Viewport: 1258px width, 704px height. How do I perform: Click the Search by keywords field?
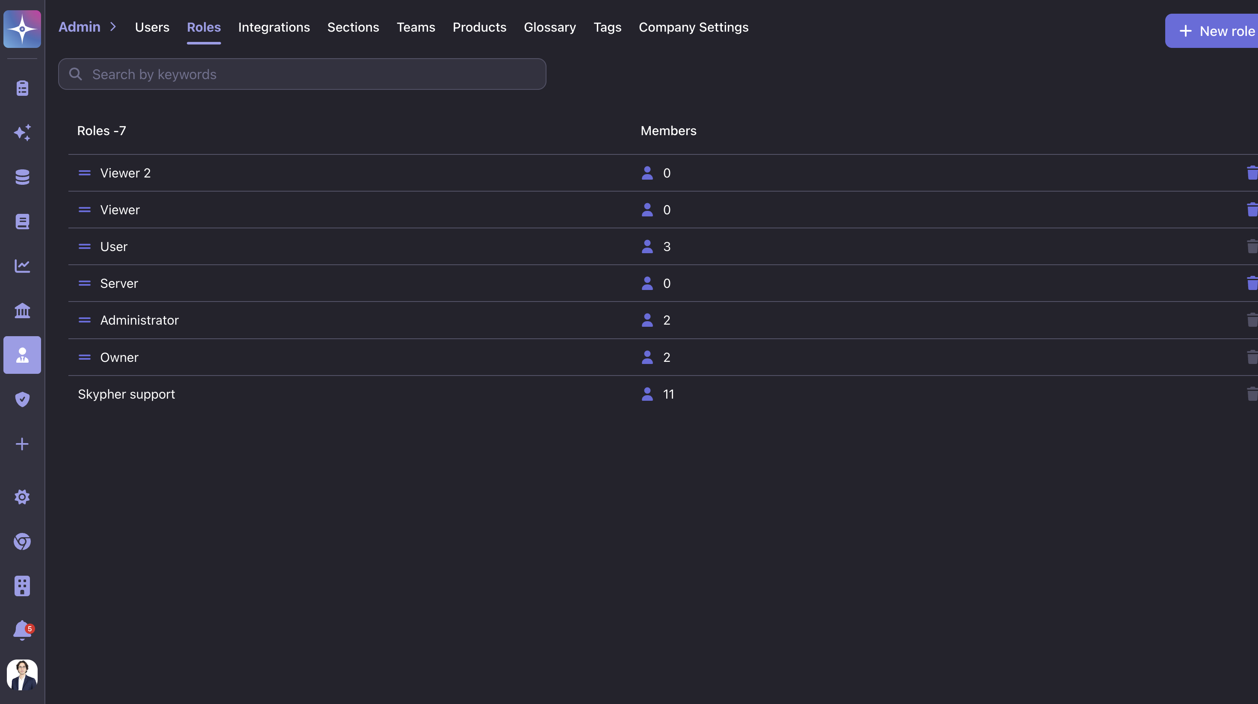[x=302, y=74]
